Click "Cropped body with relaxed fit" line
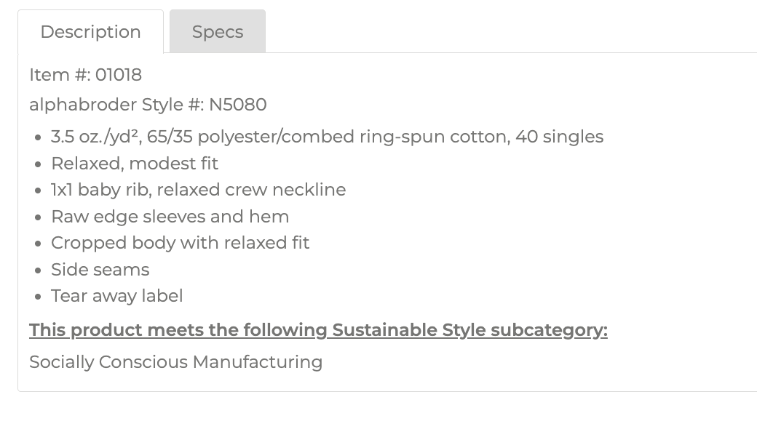This screenshot has width=757, height=429. (180, 243)
